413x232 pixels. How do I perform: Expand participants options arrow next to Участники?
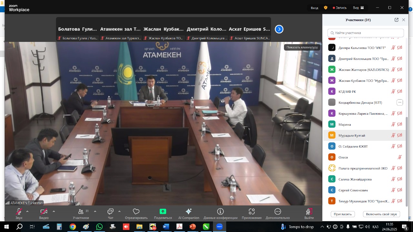point(95,212)
